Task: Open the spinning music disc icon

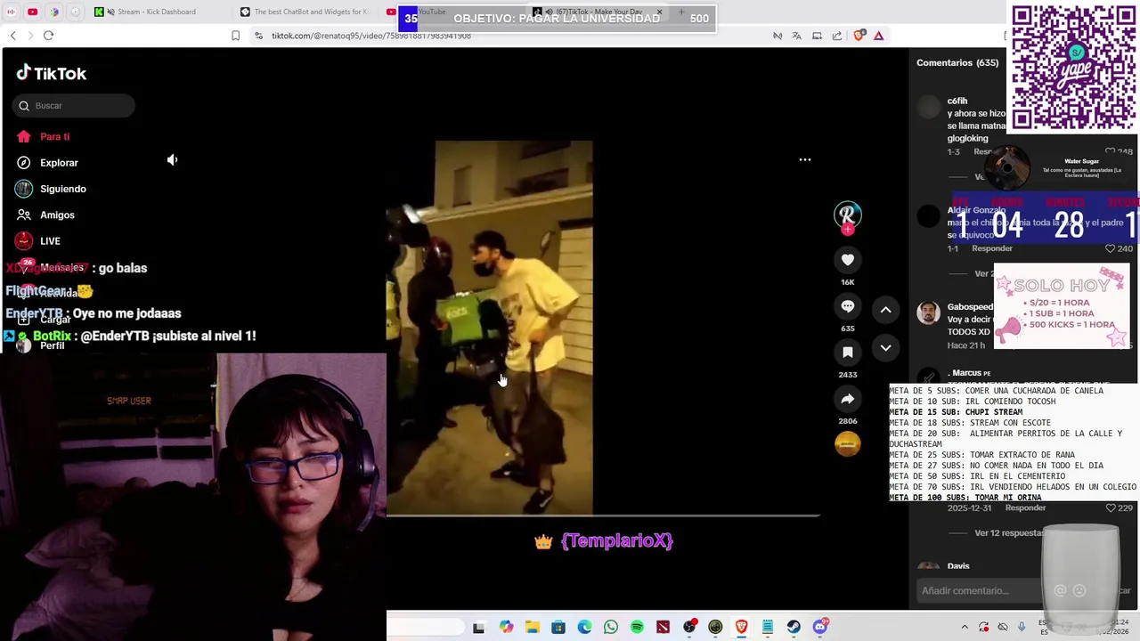Action: coord(848,443)
